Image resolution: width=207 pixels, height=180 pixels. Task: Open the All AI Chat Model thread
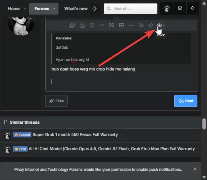[112, 149]
